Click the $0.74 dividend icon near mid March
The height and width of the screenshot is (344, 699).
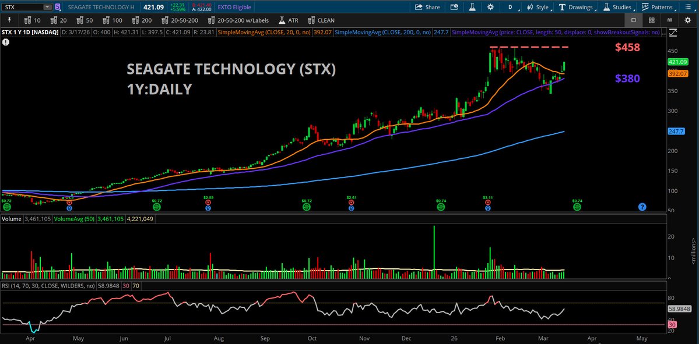577,207
